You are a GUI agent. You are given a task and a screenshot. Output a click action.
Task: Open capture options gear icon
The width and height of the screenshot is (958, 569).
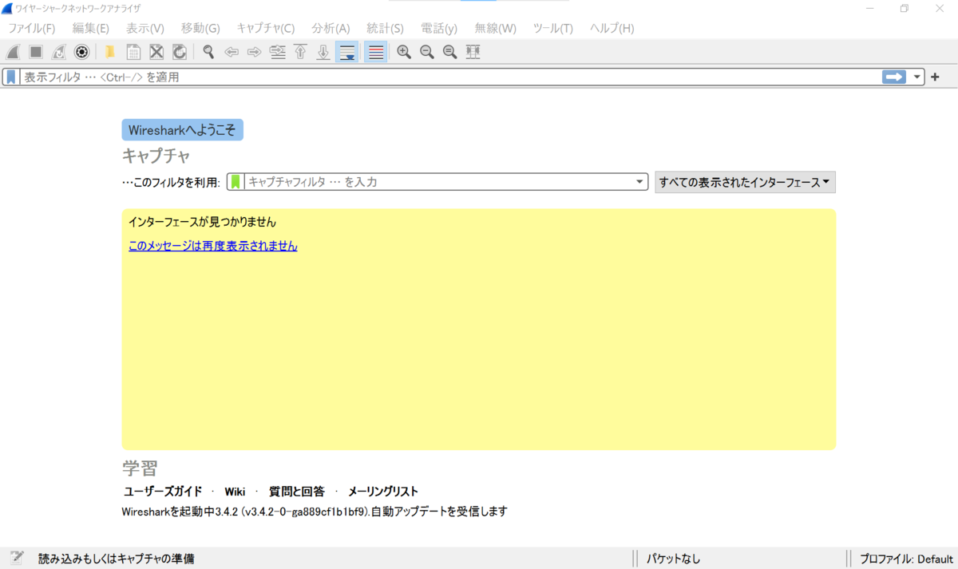pos(81,52)
